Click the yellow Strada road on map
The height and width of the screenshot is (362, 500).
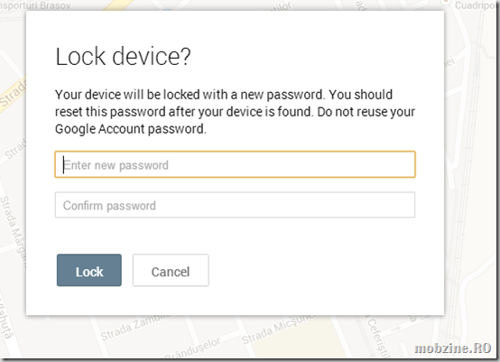click(x=12, y=95)
